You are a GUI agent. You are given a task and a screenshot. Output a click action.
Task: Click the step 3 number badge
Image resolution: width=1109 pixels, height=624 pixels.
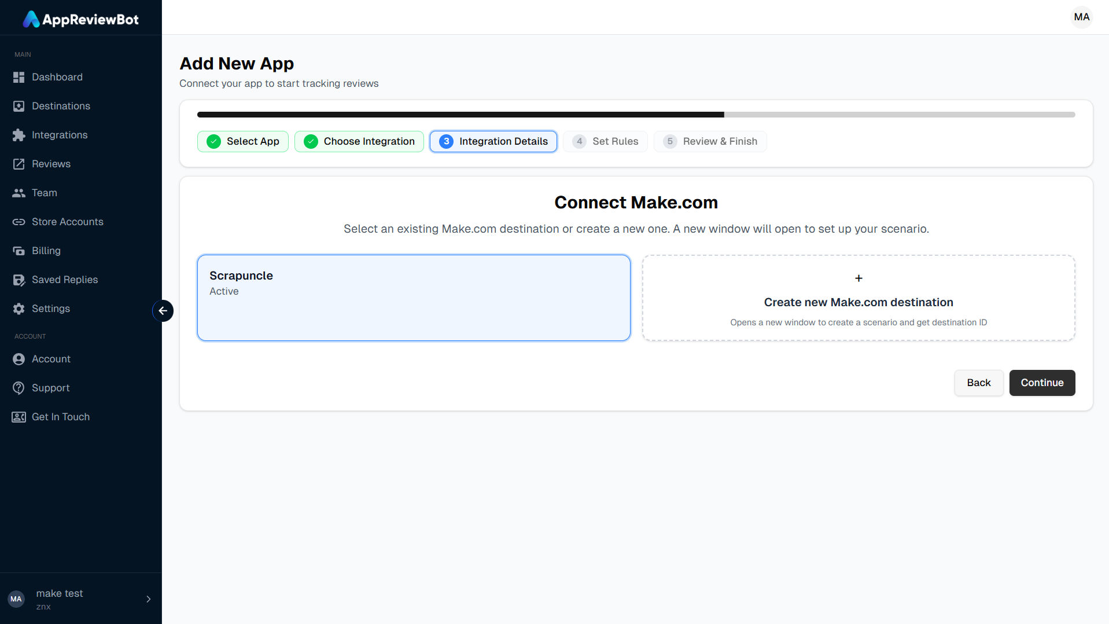(x=446, y=141)
